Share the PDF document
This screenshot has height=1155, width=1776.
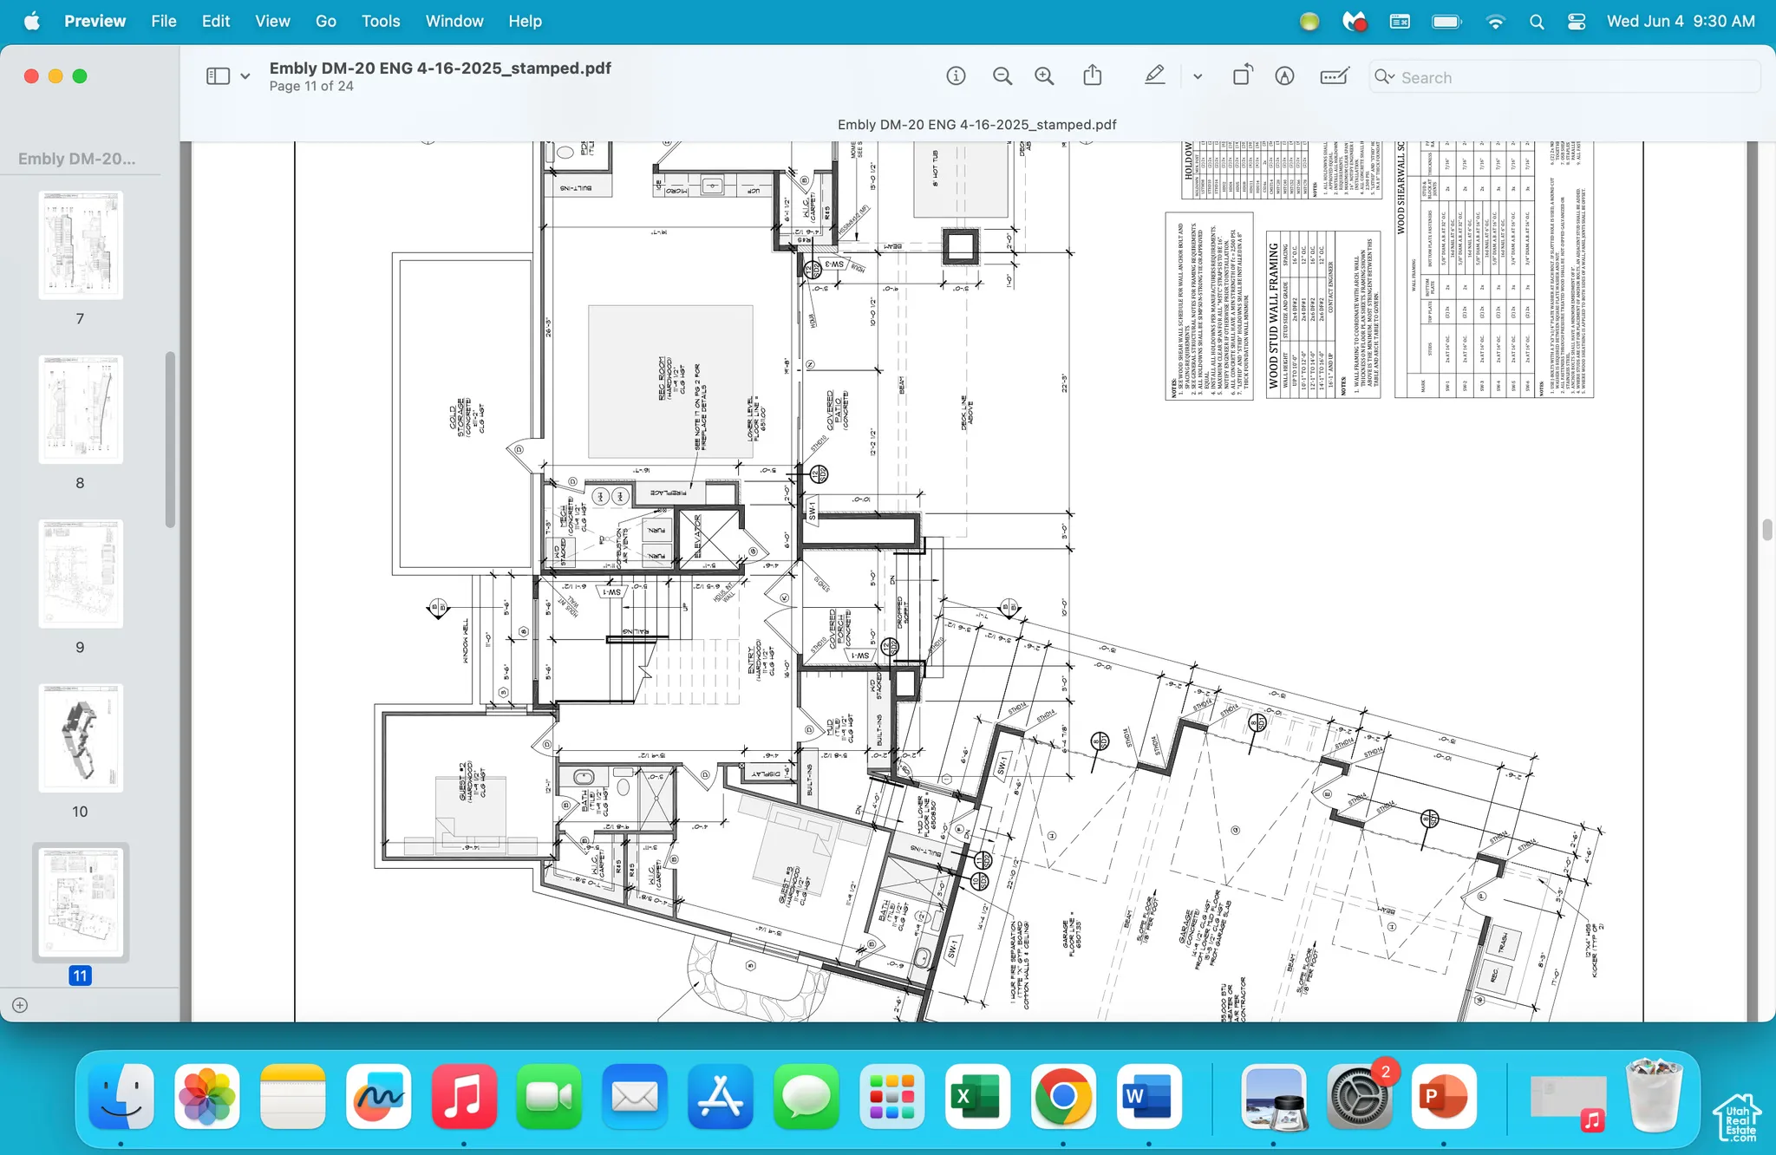click(x=1090, y=76)
